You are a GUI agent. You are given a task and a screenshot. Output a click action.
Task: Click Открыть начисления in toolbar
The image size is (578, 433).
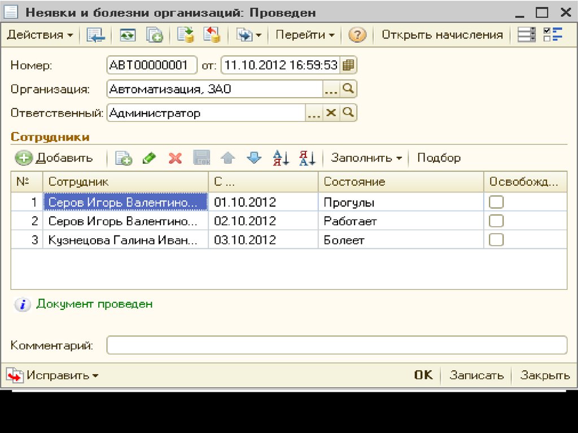[442, 35]
